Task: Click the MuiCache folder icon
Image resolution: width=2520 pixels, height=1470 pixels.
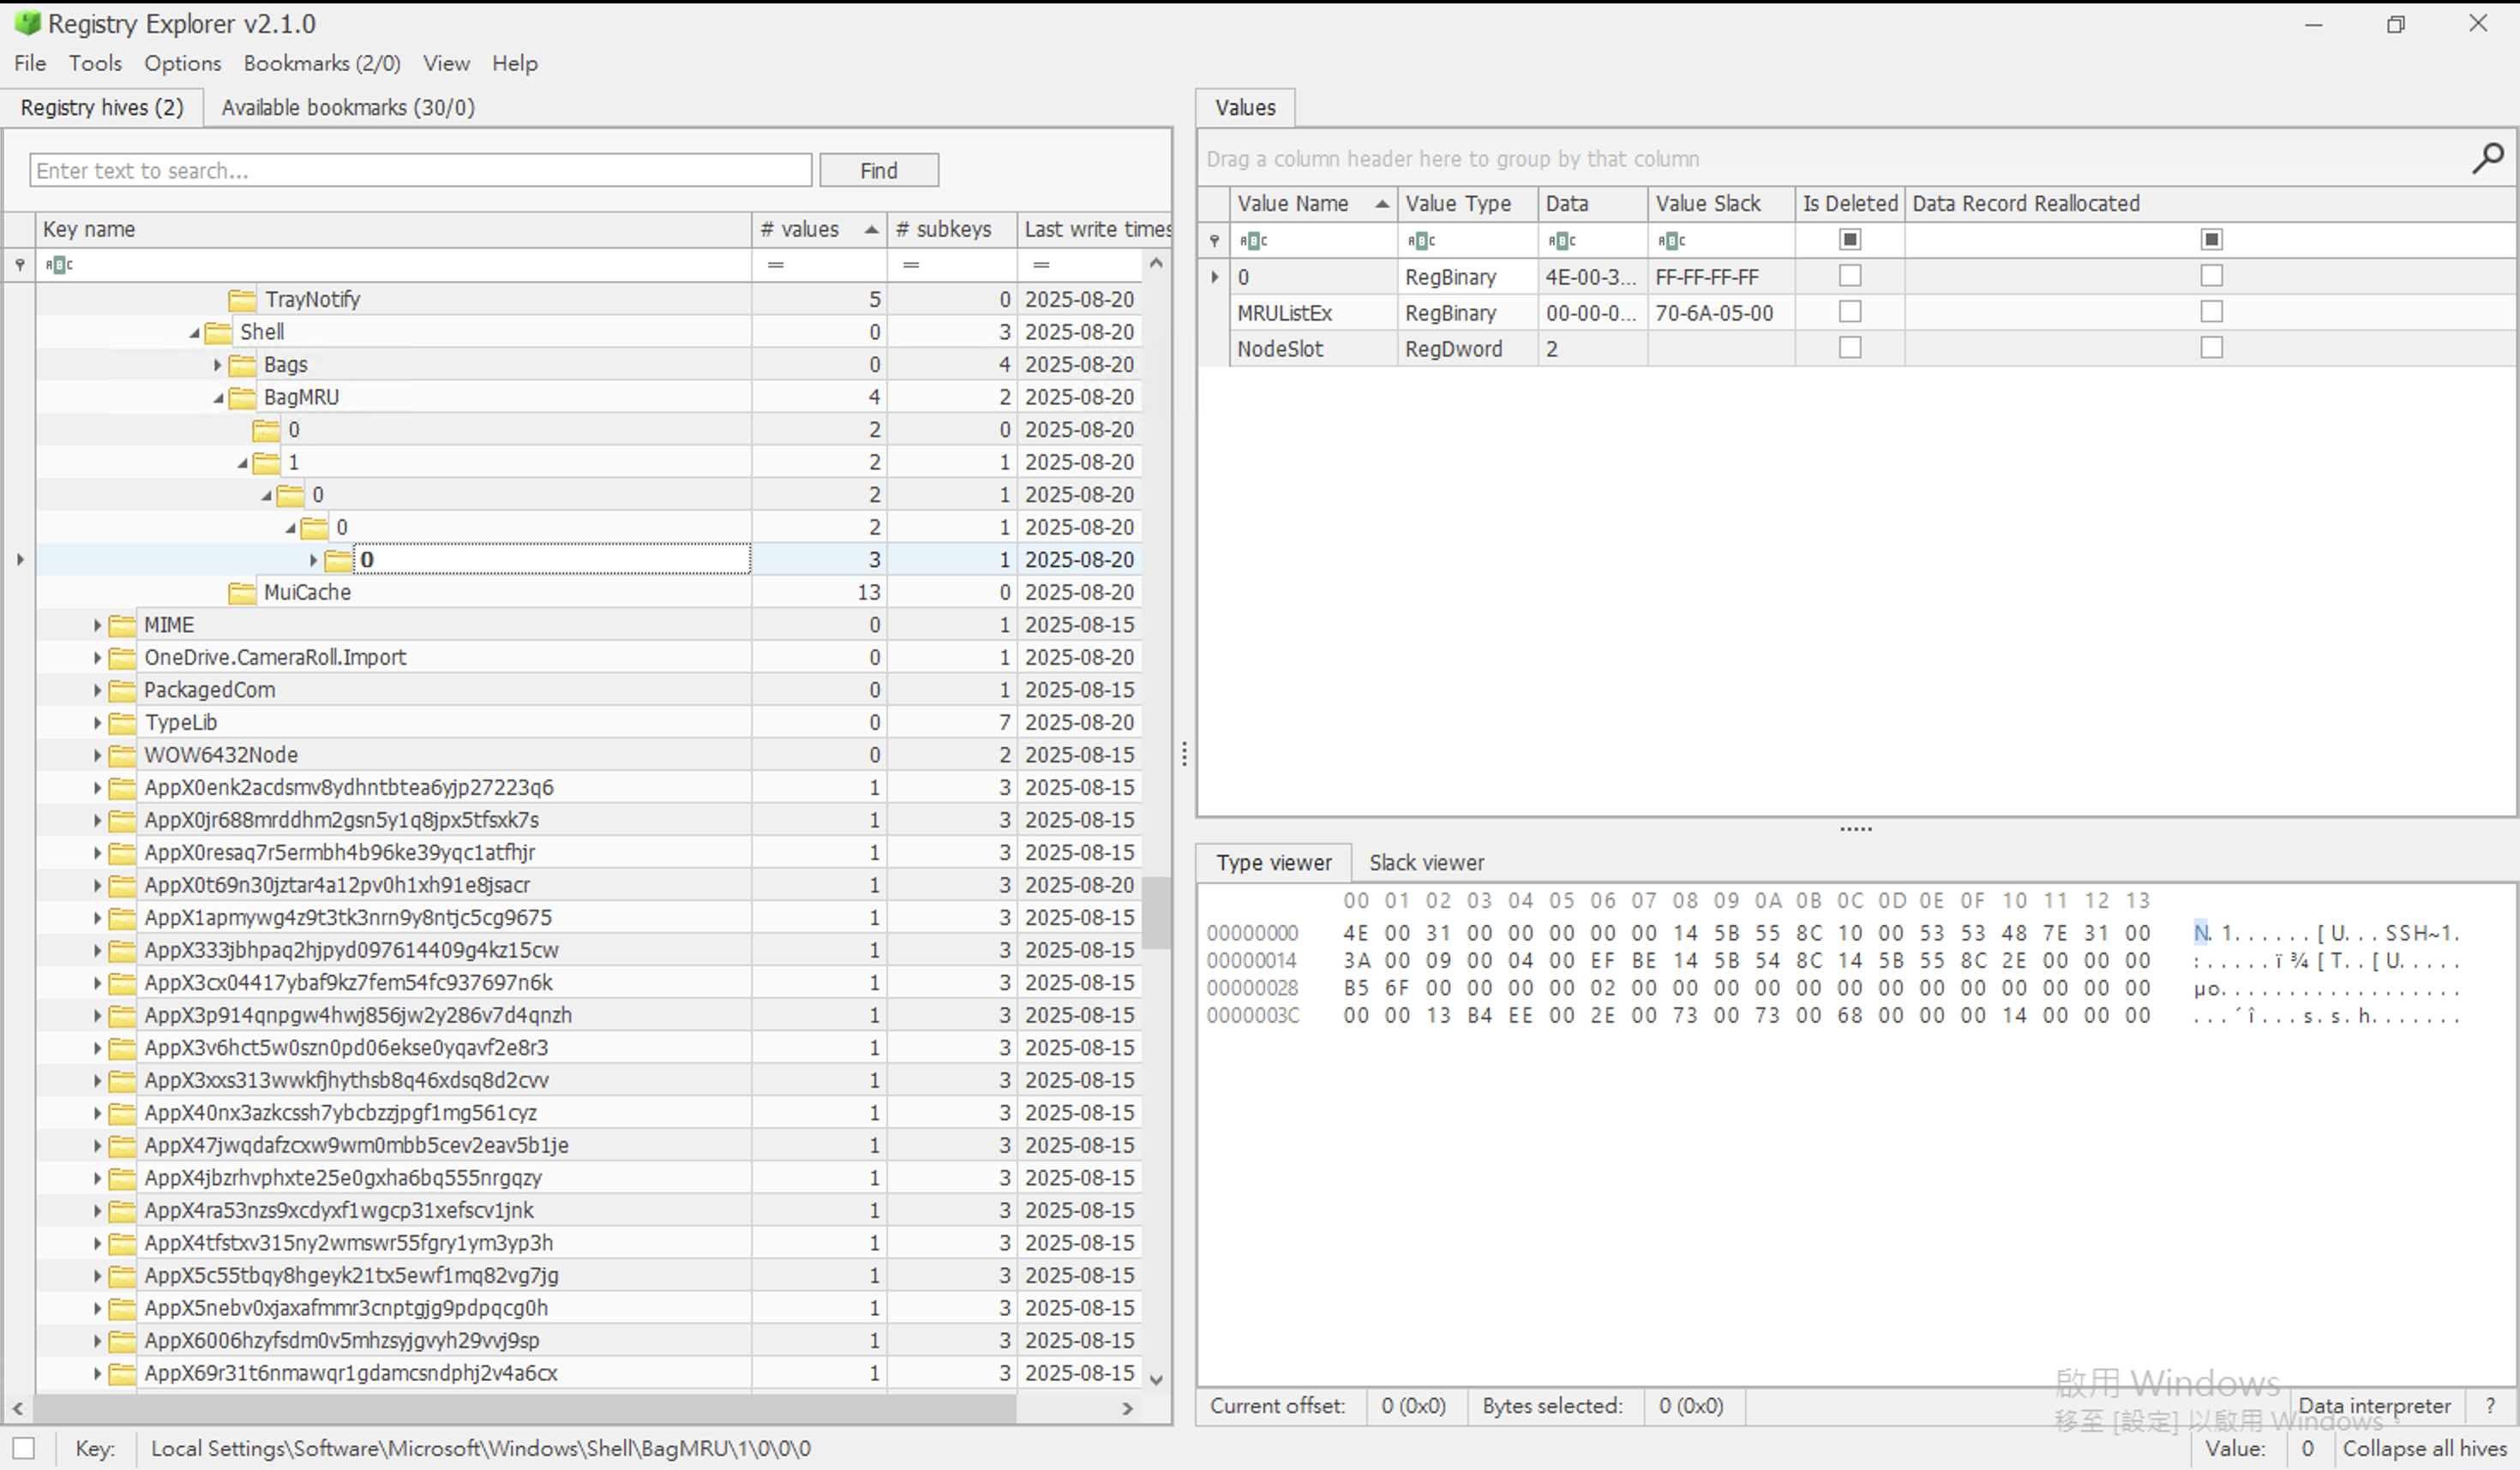Action: pos(241,593)
